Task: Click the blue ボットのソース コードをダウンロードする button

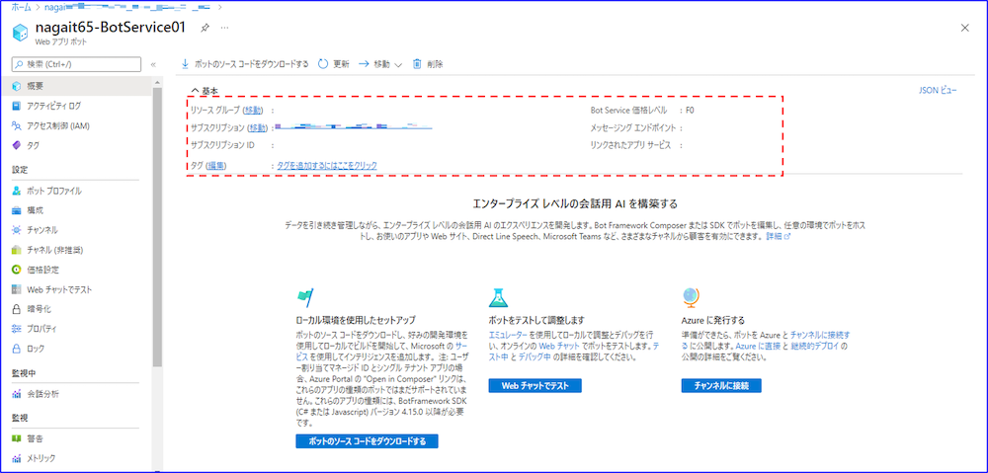Action: (x=367, y=441)
